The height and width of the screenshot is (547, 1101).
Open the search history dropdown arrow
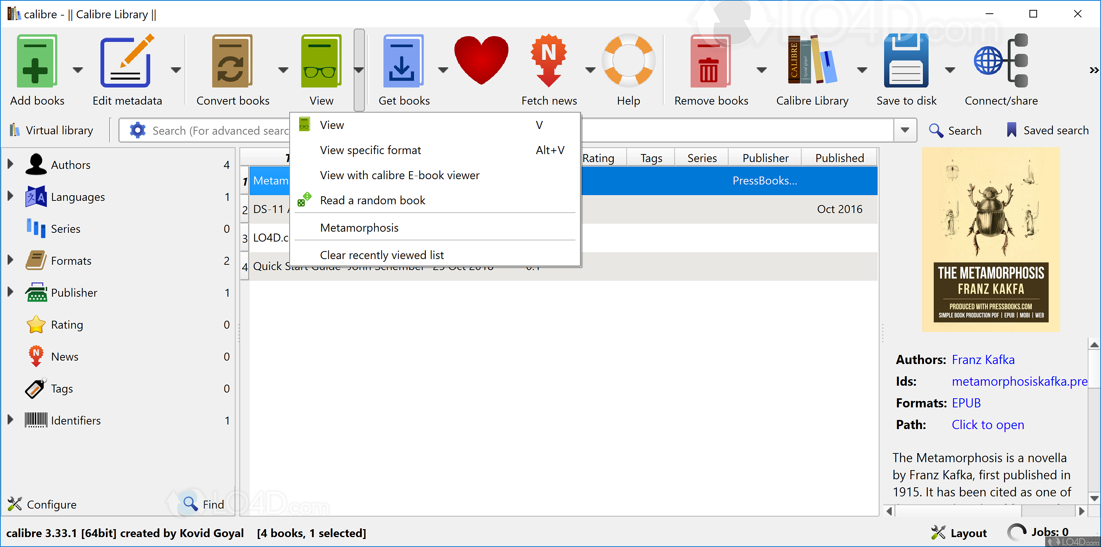(904, 130)
